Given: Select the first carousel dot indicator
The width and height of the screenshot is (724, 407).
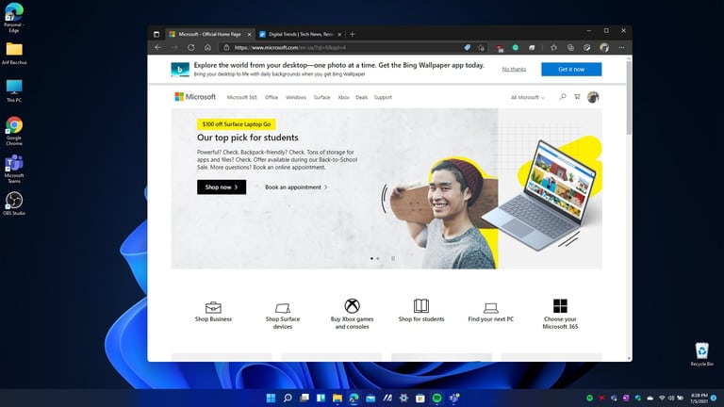Looking at the screenshot, I should [x=371, y=258].
